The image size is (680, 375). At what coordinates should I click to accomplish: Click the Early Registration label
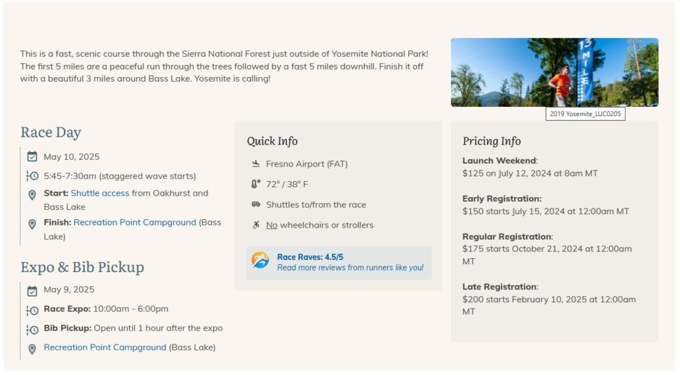click(x=502, y=198)
